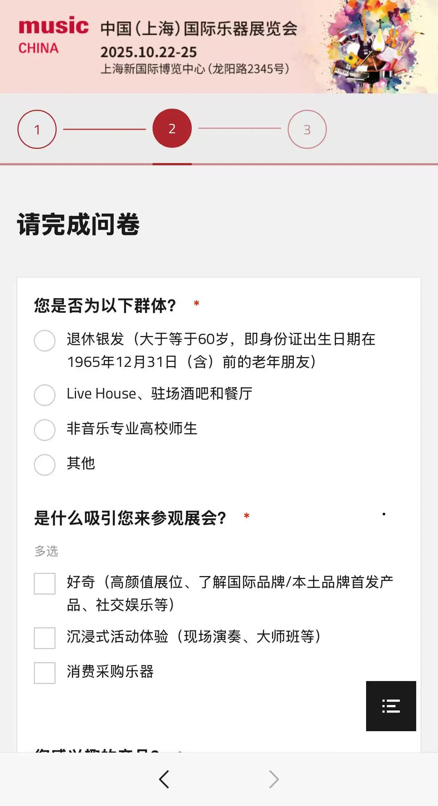Screen dimensions: 438x806
Task: Tap the browser back arrow
Action: (164, 779)
